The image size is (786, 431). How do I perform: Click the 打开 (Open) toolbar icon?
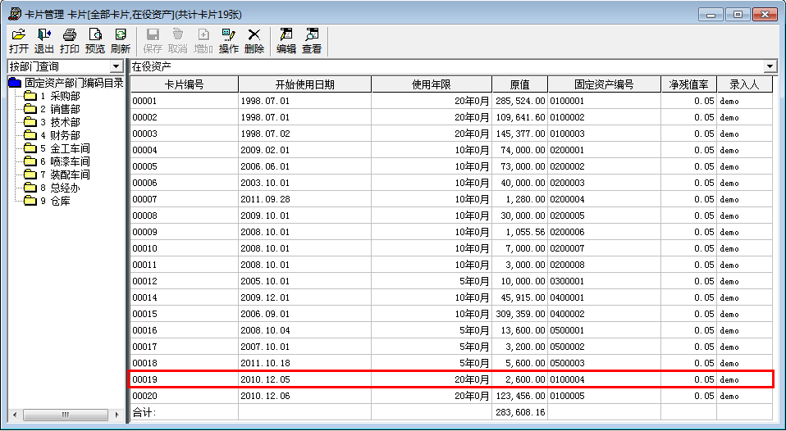(19, 41)
